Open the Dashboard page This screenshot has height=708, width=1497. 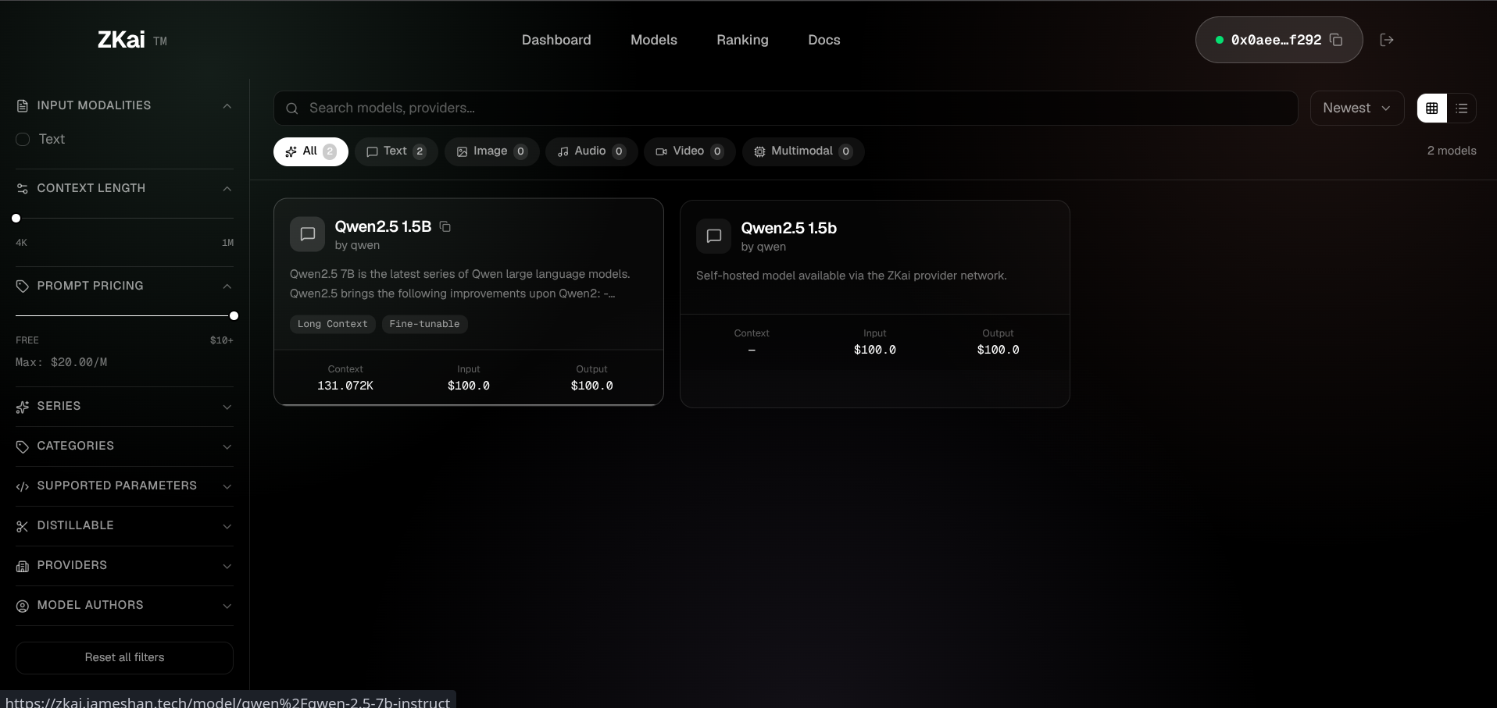(x=556, y=40)
